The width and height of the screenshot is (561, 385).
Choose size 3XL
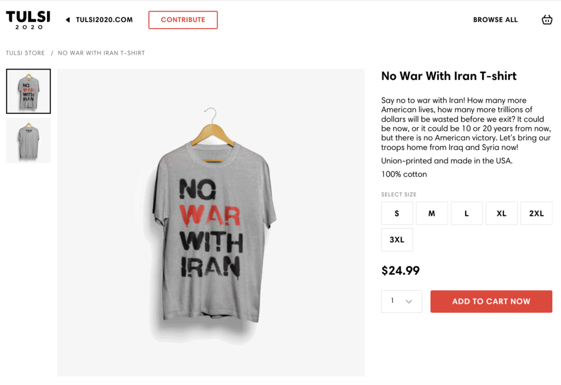tap(397, 240)
